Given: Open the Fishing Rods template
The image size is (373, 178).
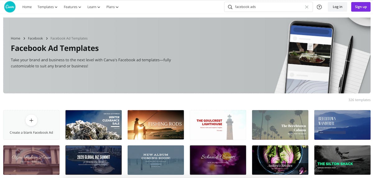Looking at the screenshot, I should [x=156, y=125].
